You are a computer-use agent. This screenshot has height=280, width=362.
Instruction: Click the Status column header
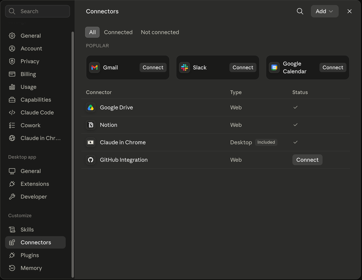(300, 92)
